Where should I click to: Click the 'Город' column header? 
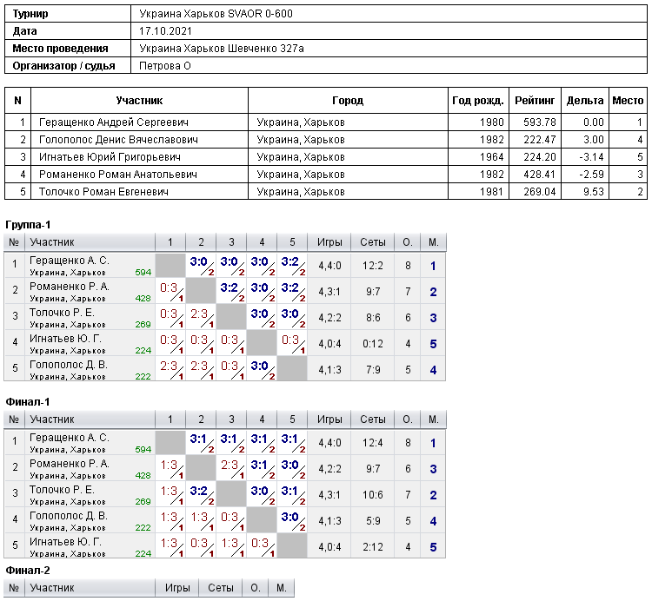point(348,101)
